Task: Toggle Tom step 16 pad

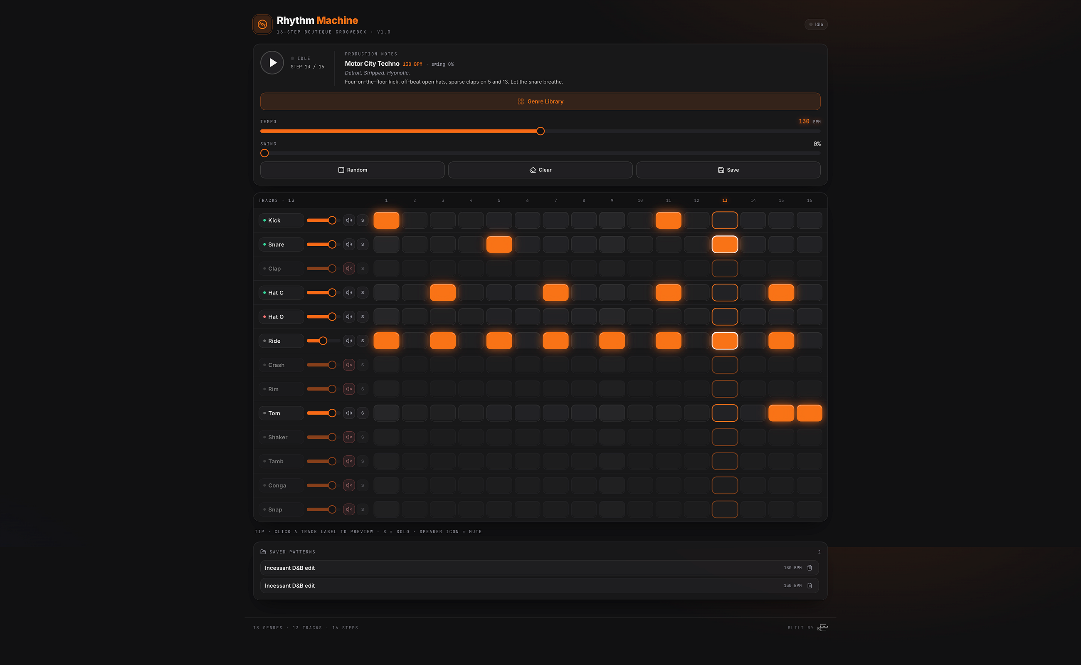Action: pos(810,413)
